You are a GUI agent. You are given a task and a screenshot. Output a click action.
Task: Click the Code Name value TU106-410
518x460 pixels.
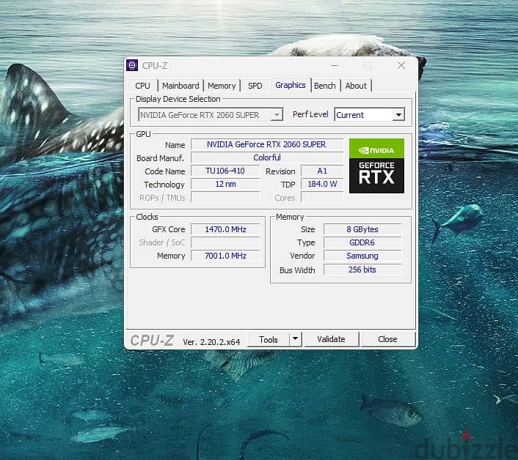225,171
